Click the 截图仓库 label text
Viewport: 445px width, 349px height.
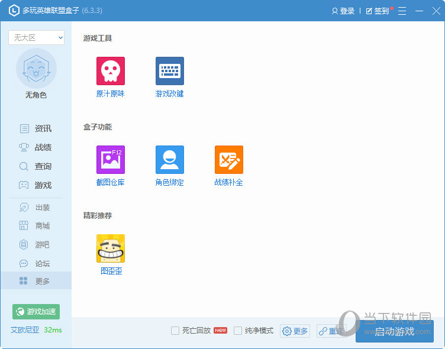(111, 182)
